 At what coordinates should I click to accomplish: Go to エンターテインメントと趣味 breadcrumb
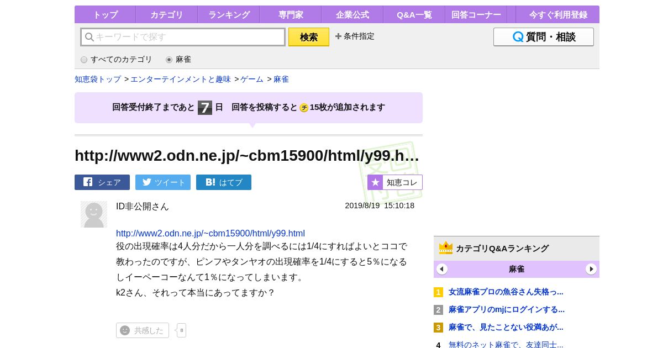(x=181, y=79)
